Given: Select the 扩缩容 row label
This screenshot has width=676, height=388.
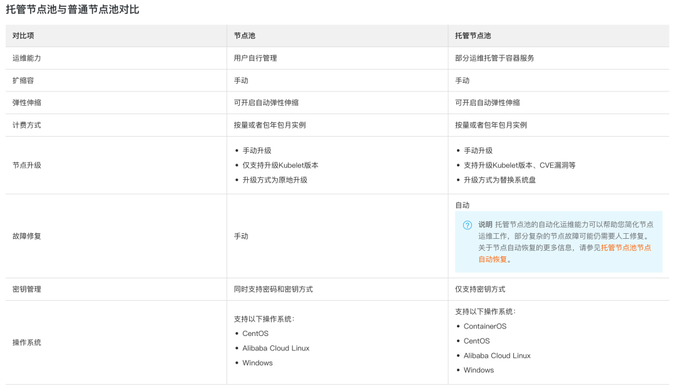Looking at the screenshot, I should point(22,80).
